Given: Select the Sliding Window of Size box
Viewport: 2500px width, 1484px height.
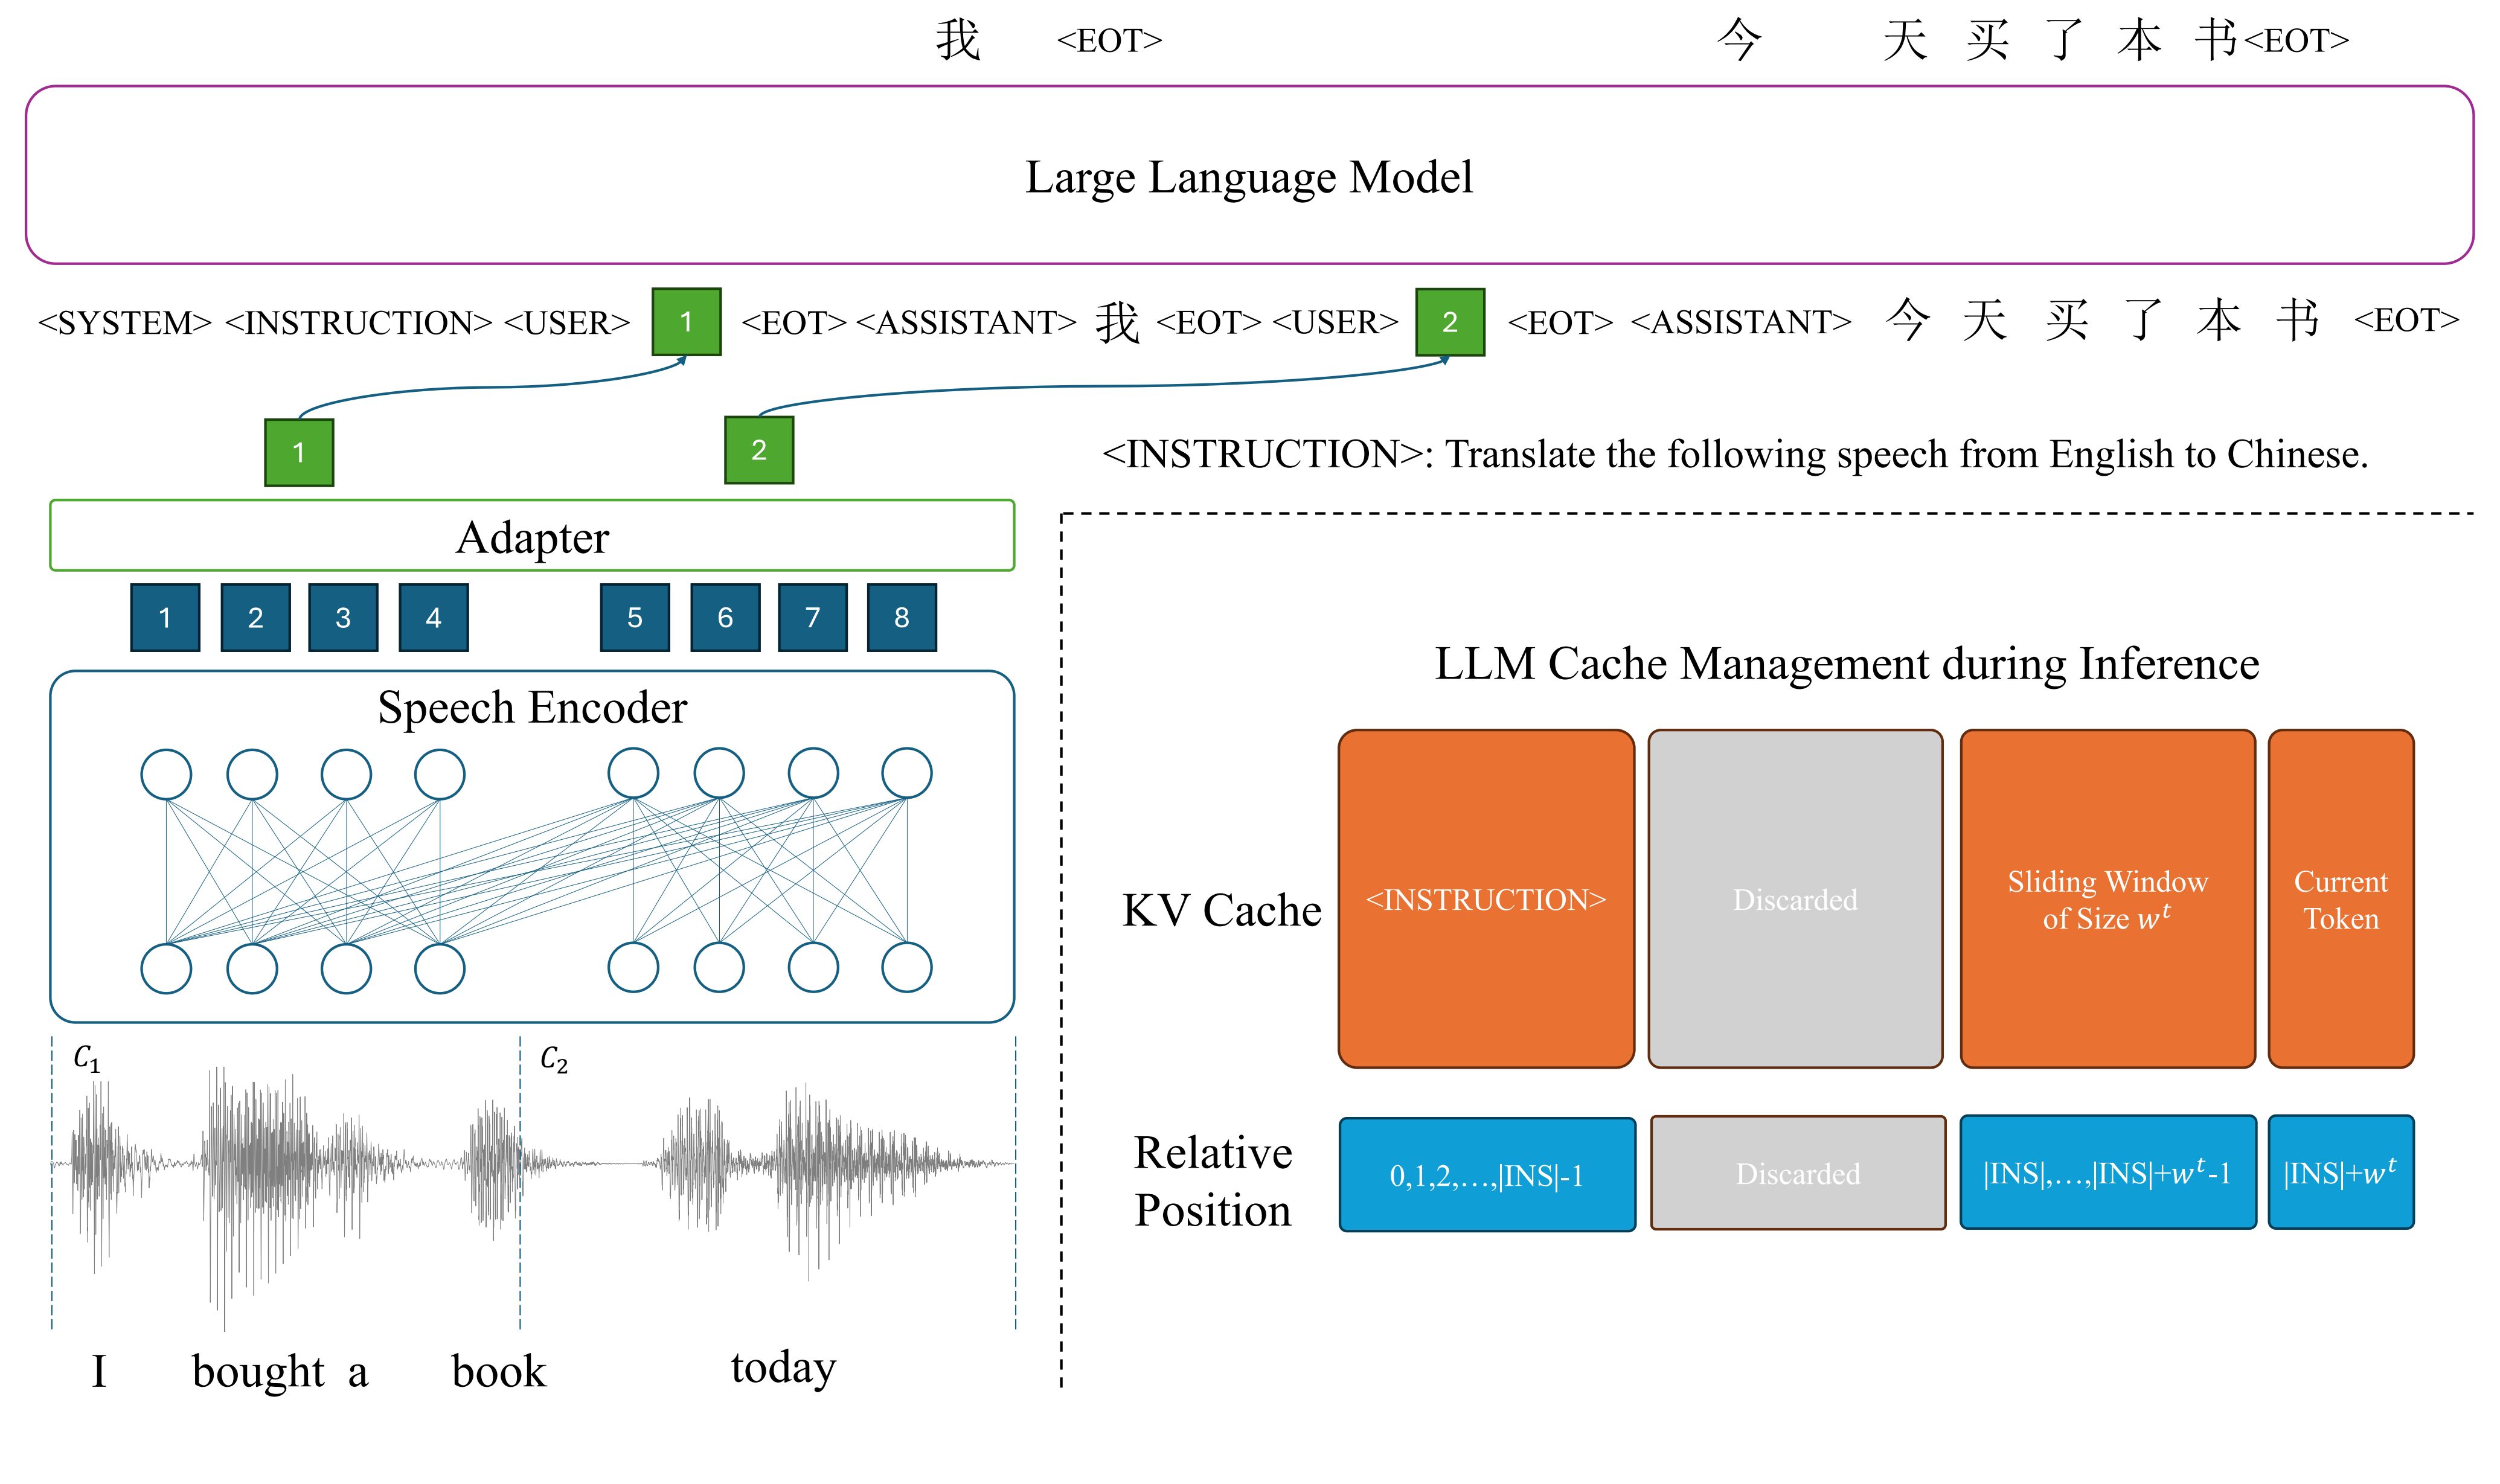Looking at the screenshot, I should tap(2108, 899).
